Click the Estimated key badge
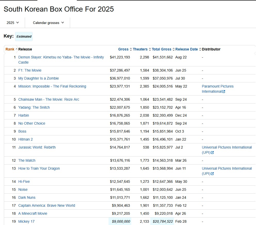This screenshot has height=225, width=256. [x=24, y=37]
